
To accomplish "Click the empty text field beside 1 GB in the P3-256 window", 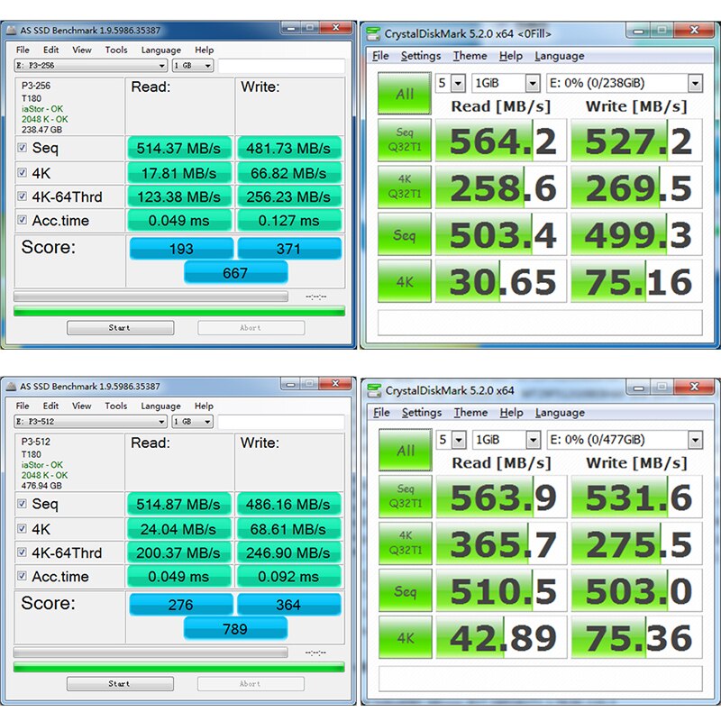I will click(280, 66).
